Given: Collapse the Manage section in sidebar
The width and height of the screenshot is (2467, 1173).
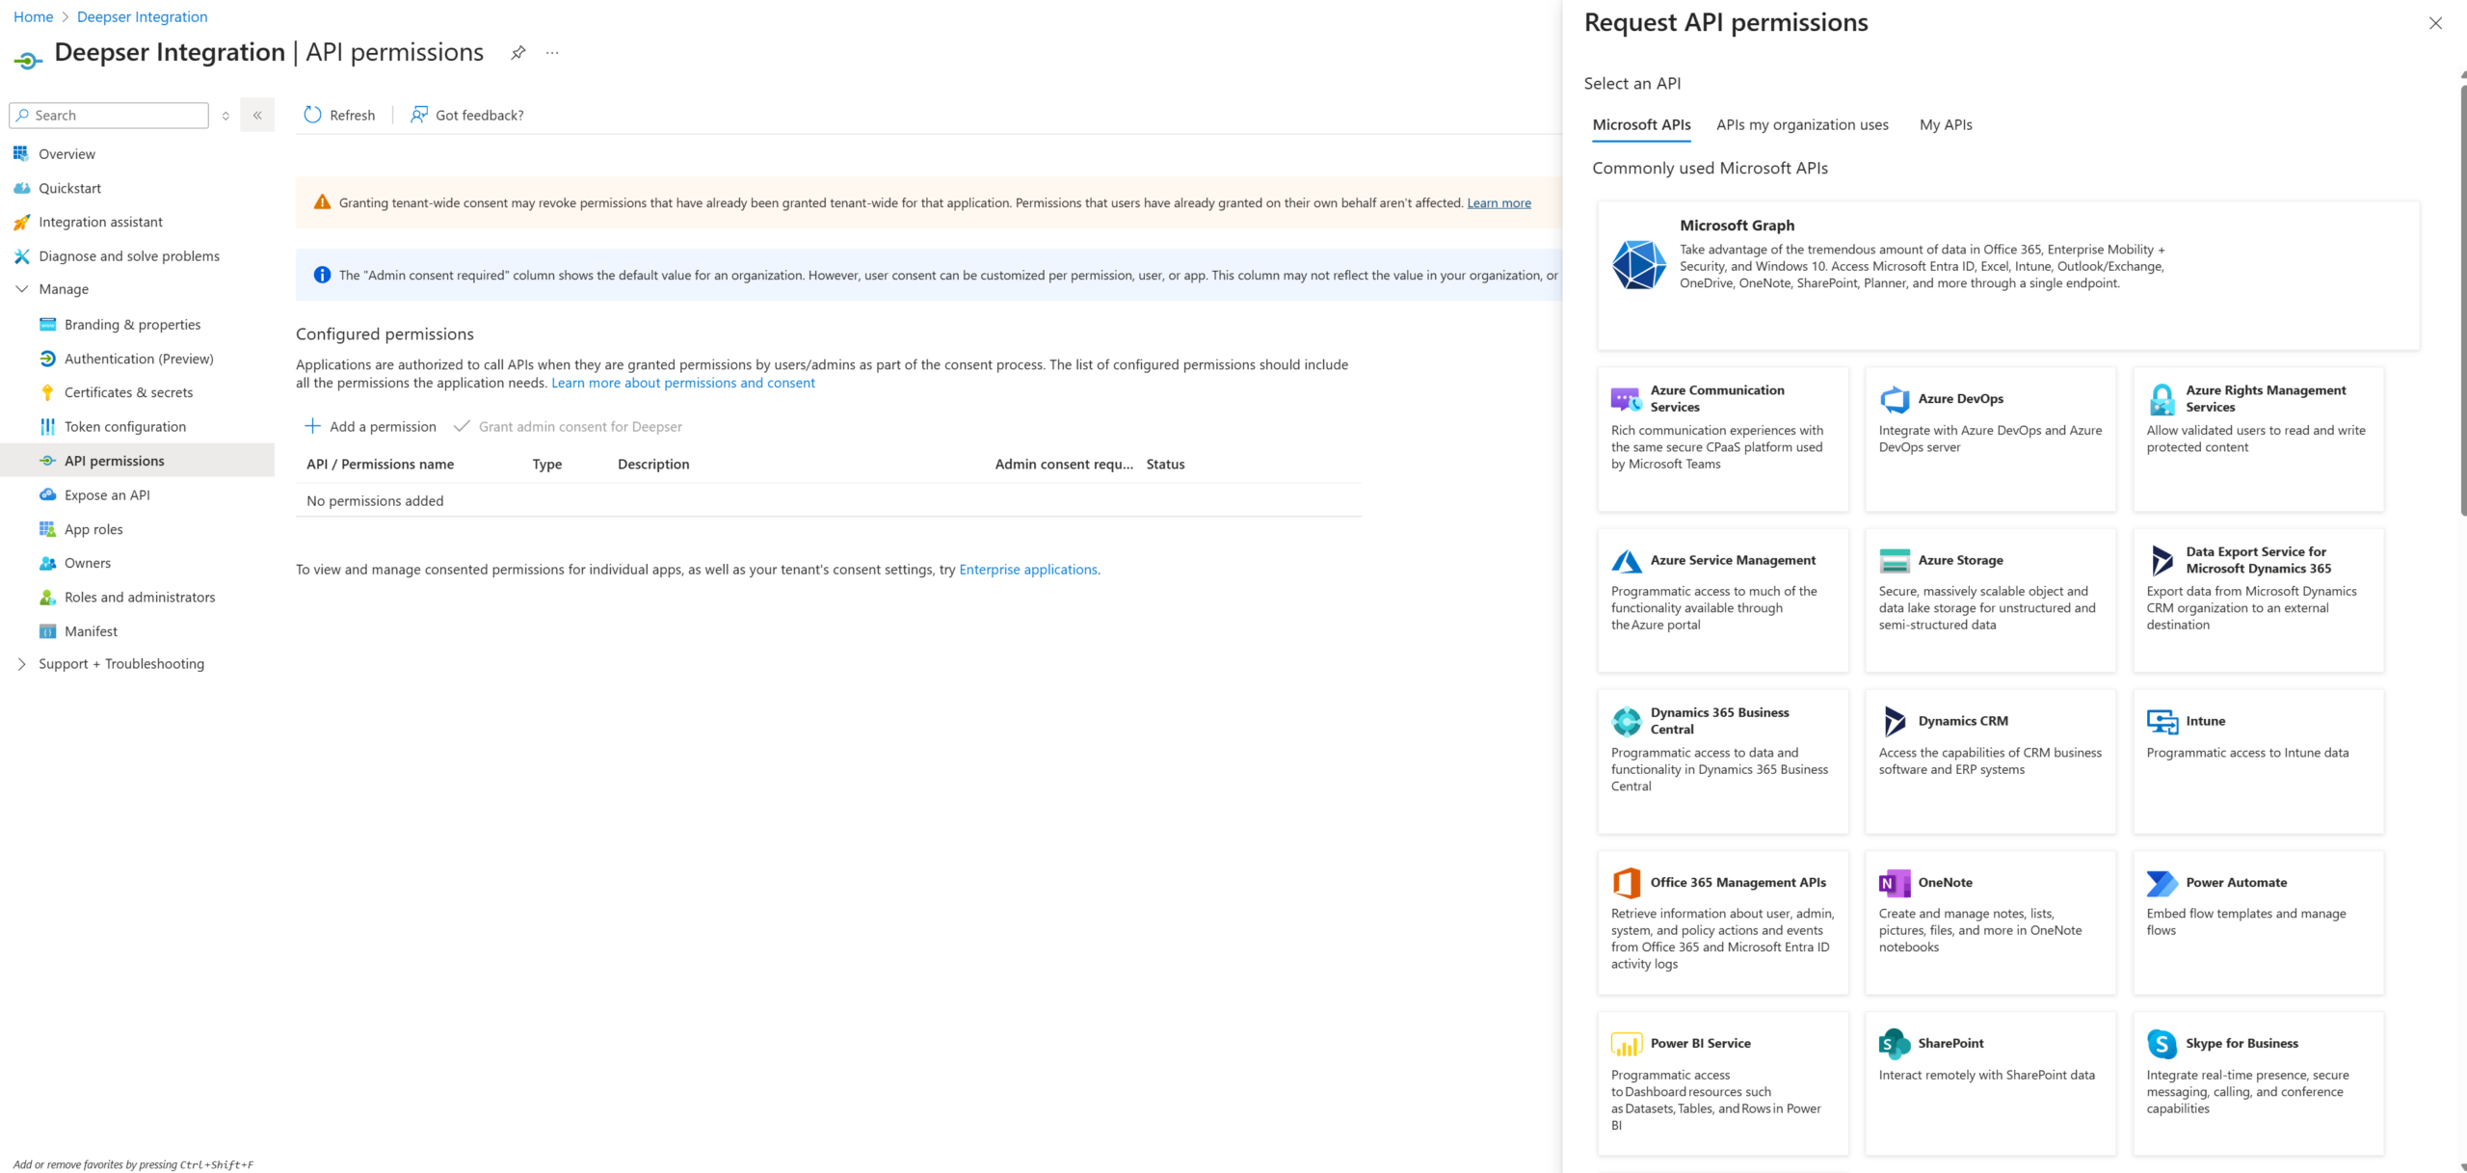Looking at the screenshot, I should point(21,289).
